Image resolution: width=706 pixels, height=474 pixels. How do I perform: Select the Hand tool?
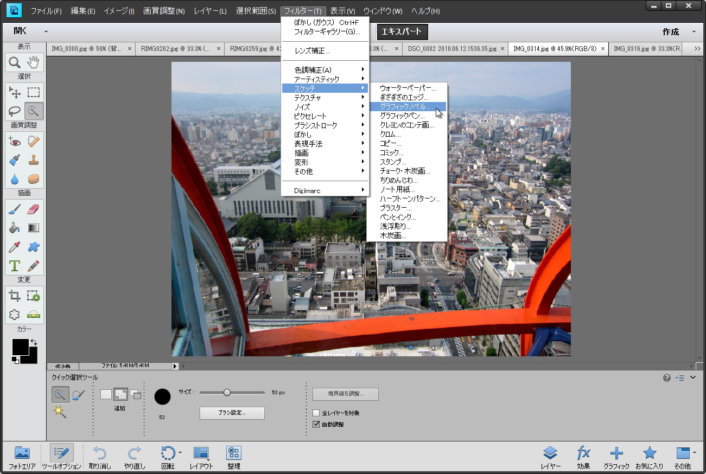coord(34,62)
